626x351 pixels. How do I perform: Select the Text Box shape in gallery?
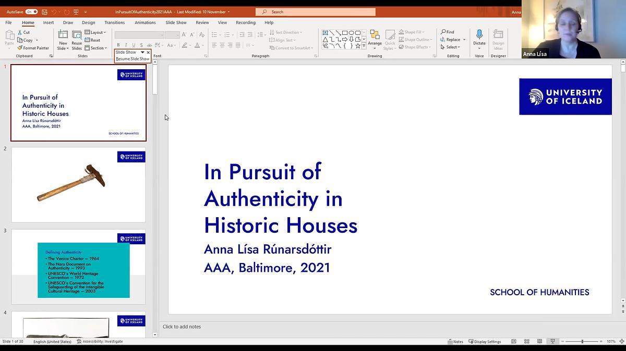325,32
